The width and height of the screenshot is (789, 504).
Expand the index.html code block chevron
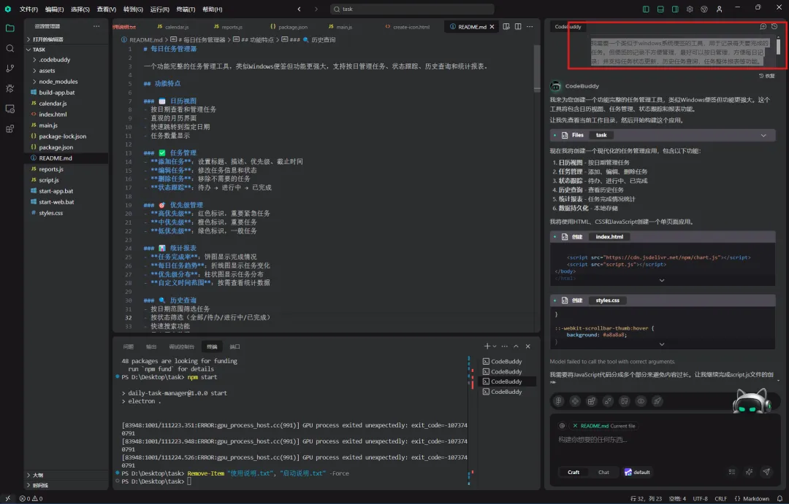coord(662,280)
